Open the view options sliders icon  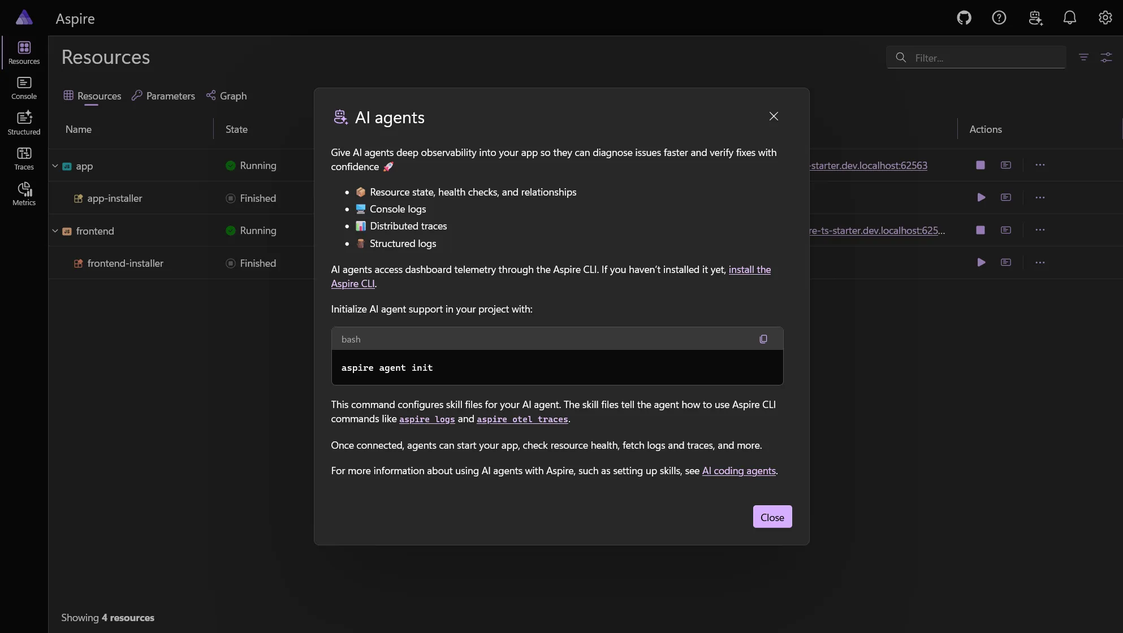(1106, 57)
